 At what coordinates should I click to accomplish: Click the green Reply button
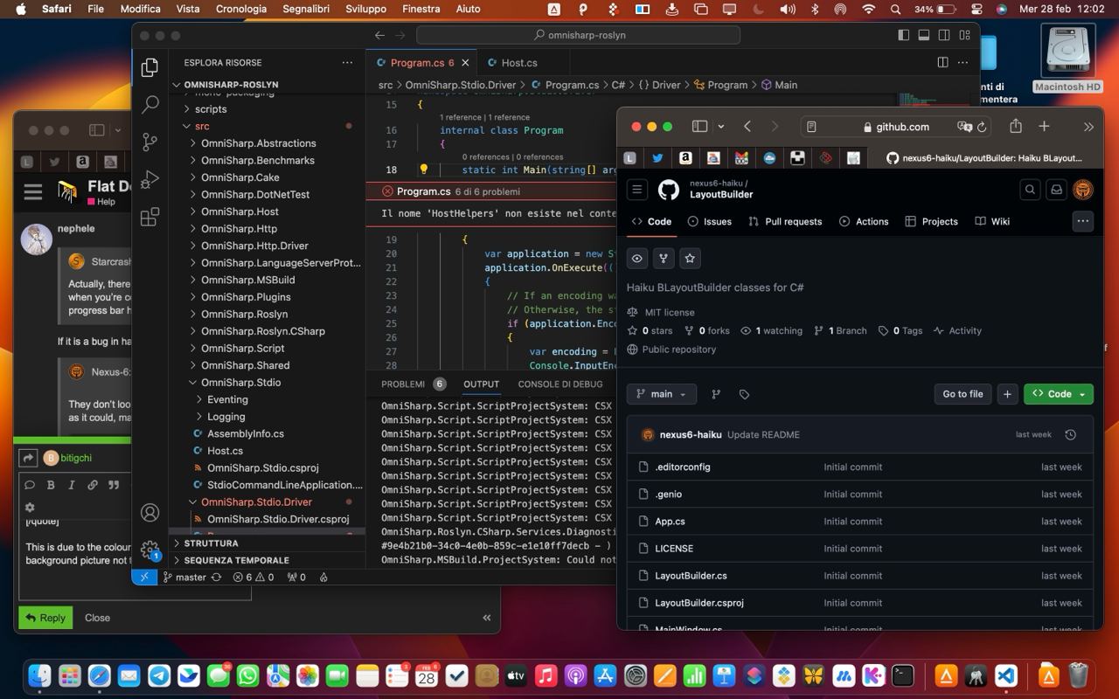[45, 618]
